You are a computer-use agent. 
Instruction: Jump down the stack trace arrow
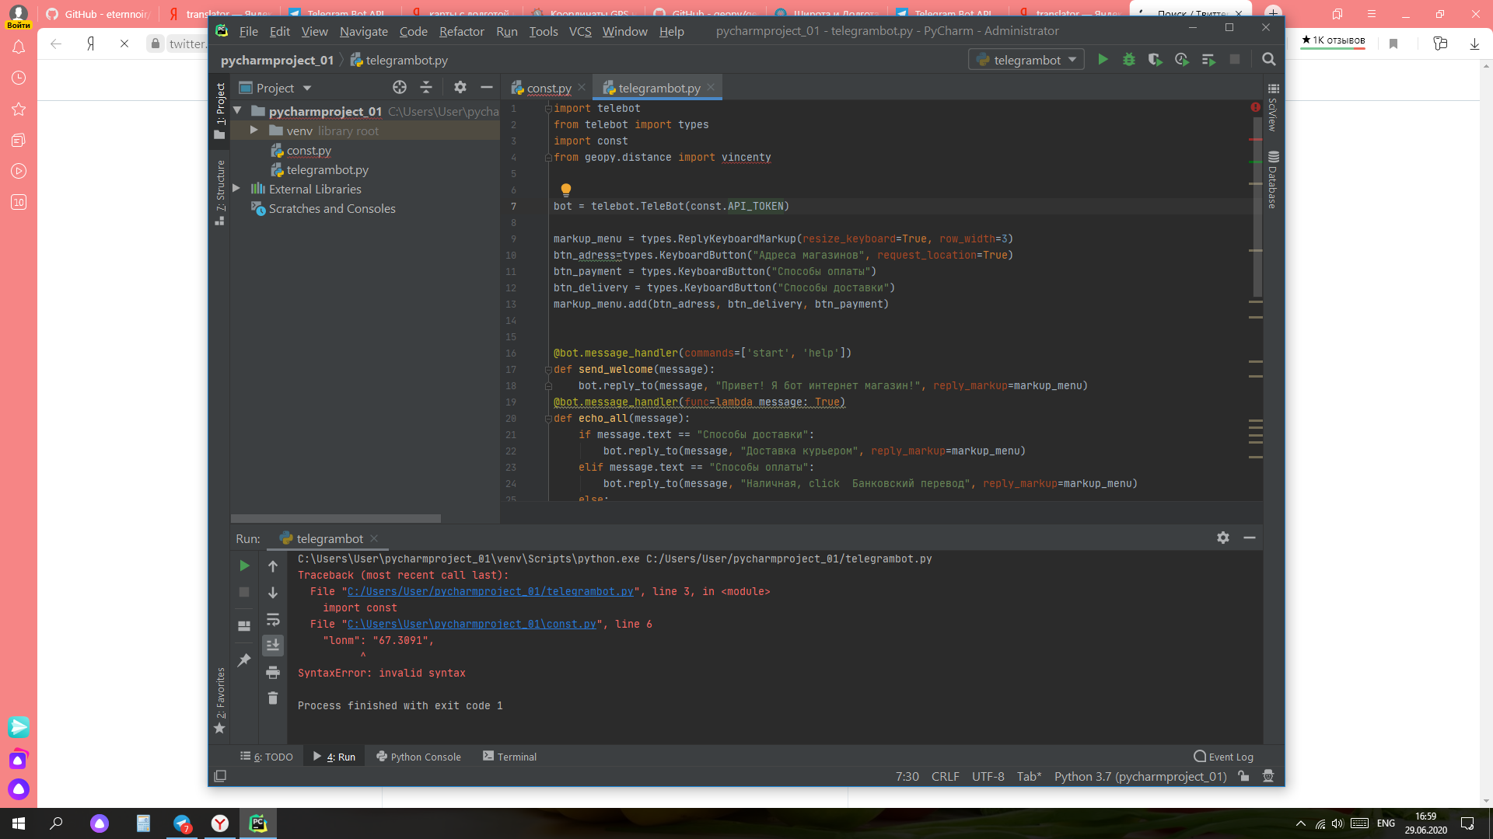click(273, 593)
